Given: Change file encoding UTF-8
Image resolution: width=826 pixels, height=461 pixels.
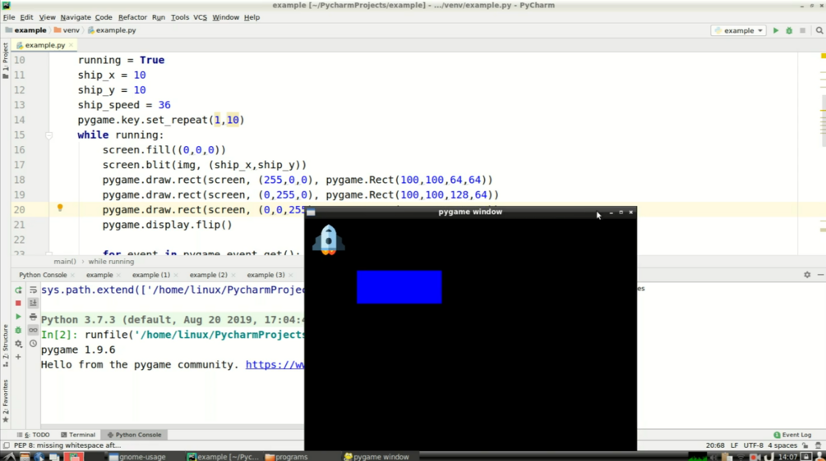Looking at the screenshot, I should click(x=754, y=445).
